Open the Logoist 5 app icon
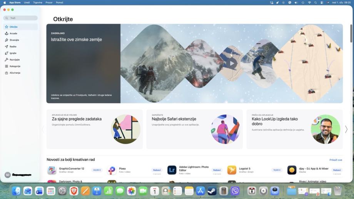354x199 pixels. tap(232, 170)
